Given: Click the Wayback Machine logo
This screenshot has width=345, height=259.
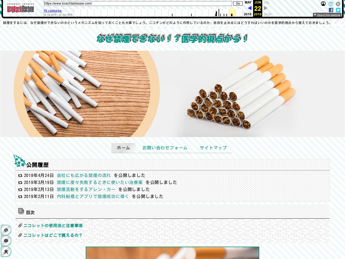Looking at the screenshot, I should (20, 9).
